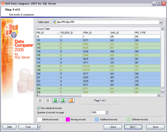
Task: Jump to last page green icon
Action: pos(63,100)
